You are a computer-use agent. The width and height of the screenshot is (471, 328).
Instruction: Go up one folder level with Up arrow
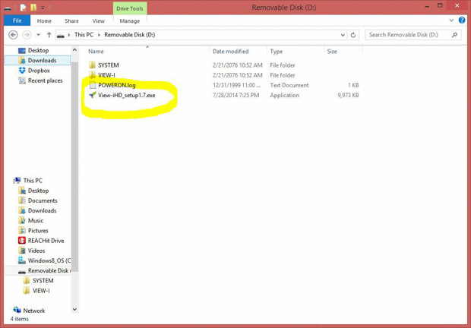[49, 35]
